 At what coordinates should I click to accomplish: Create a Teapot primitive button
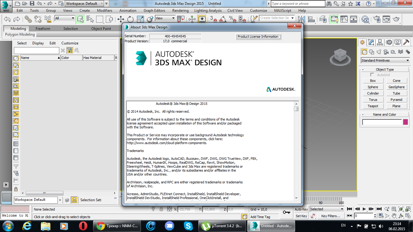pos(373,106)
